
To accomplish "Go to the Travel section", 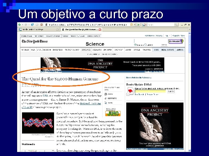I will [147, 50].
